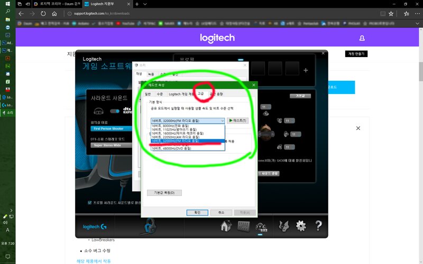The height and width of the screenshot is (264, 423).
Task: Click the volume speaker icon in system tray
Action: pos(5,222)
